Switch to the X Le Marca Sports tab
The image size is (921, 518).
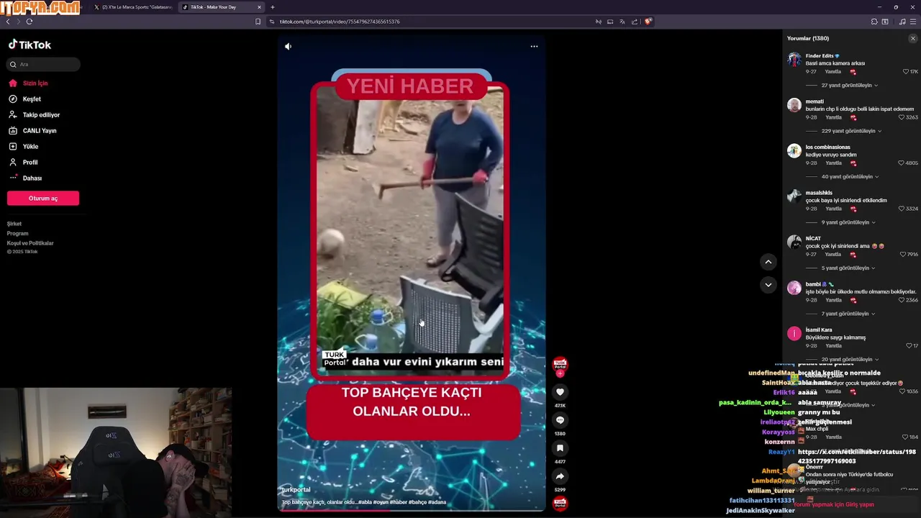pos(133,7)
